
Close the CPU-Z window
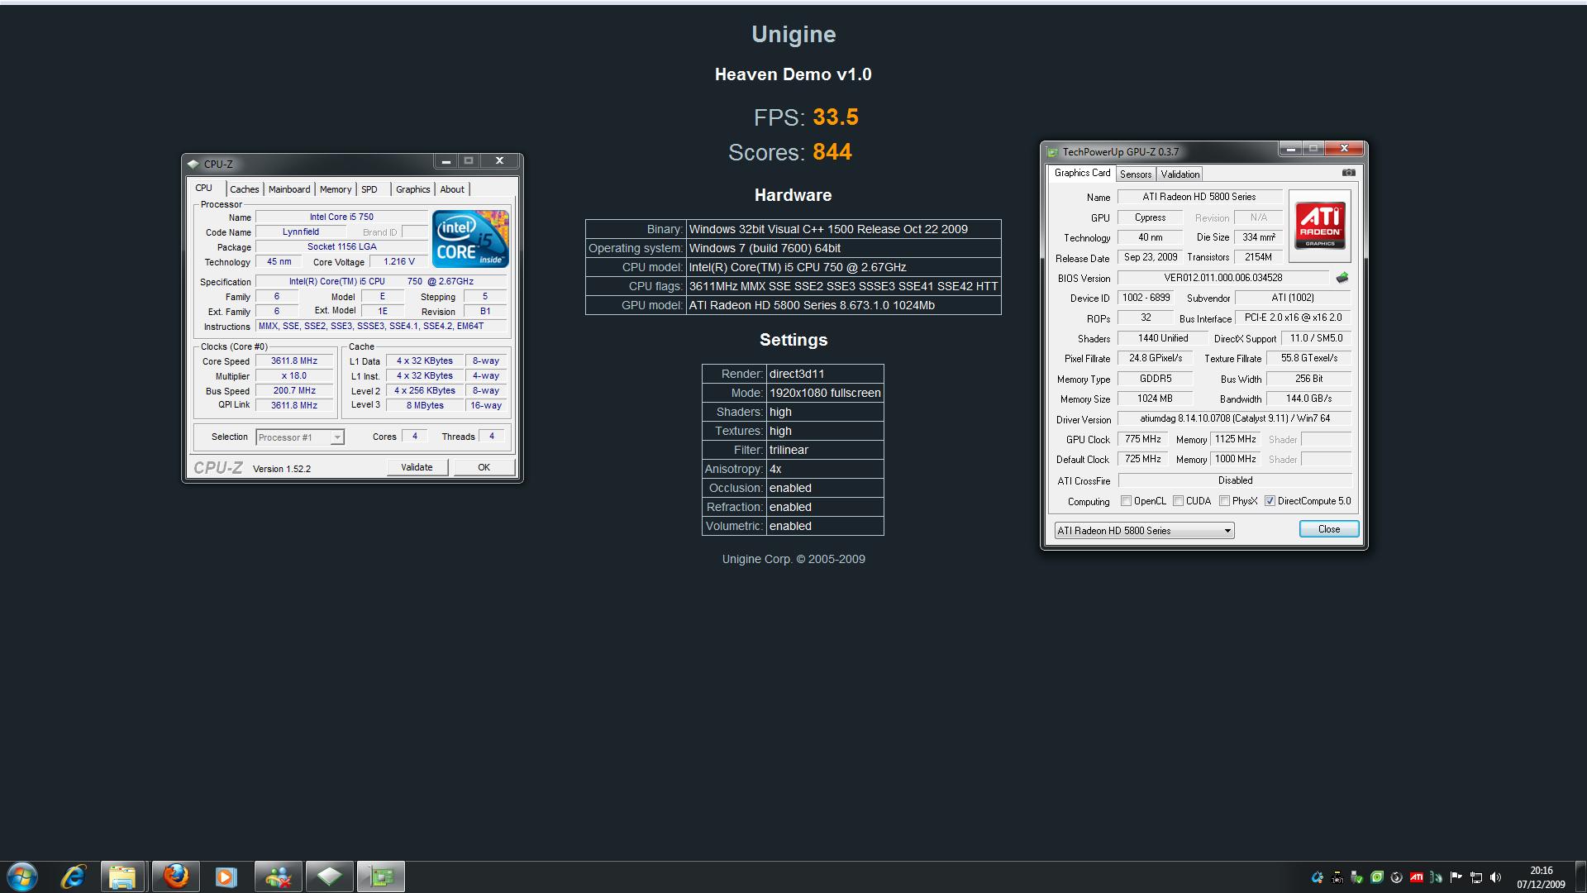(499, 161)
